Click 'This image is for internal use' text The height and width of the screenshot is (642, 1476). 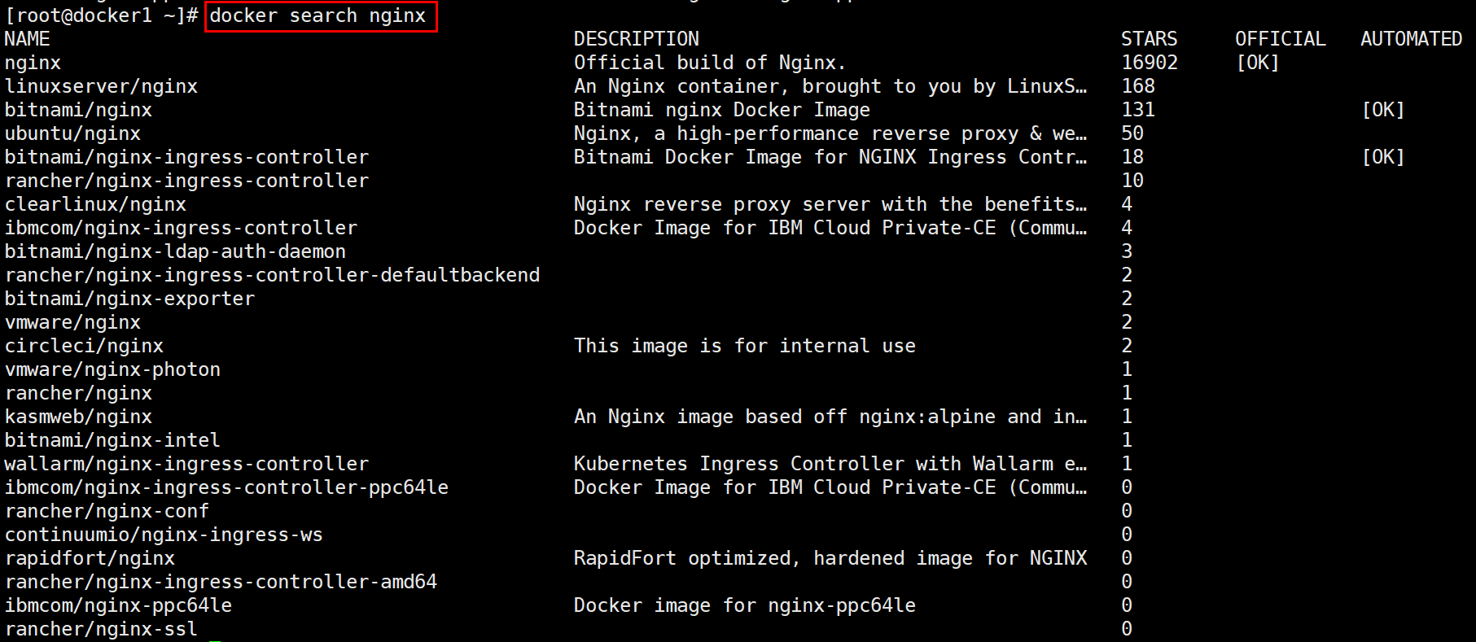pyautogui.click(x=744, y=346)
